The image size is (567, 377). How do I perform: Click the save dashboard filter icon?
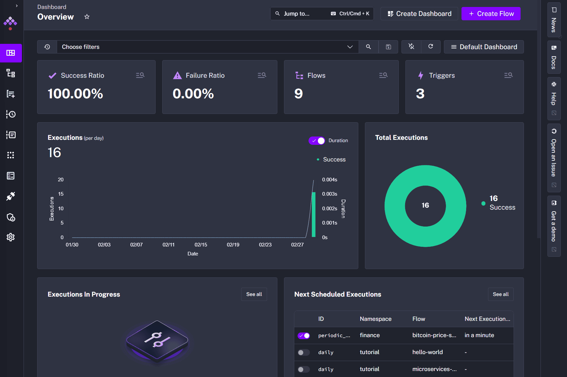coord(388,47)
